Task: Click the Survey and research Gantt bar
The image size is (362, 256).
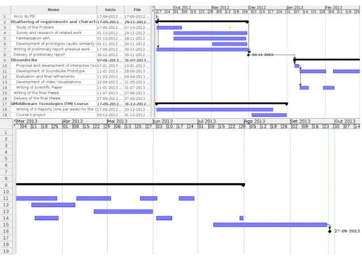Action: [211, 33]
